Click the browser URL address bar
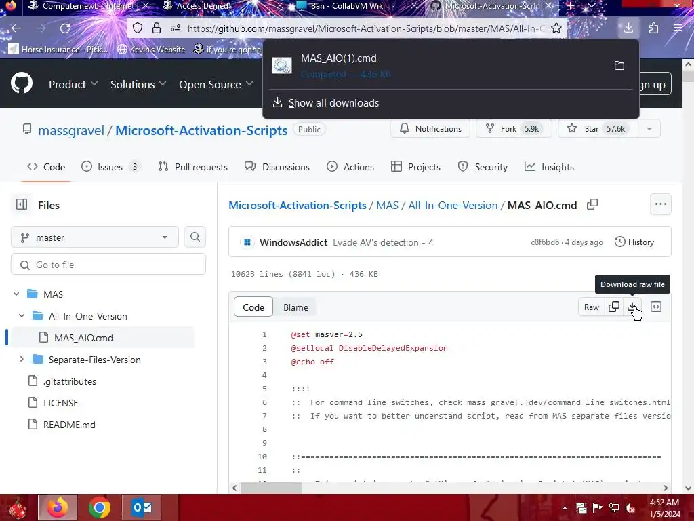Viewport: 694px width, 521px height. (x=365, y=28)
